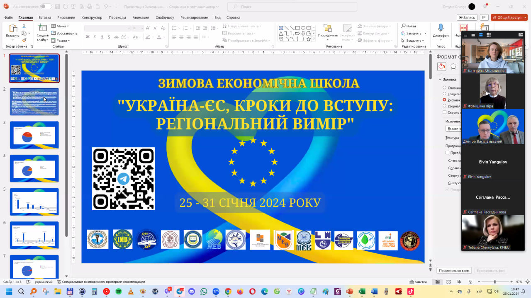The width and height of the screenshot is (531, 298).
Task: Click the Undo arrow icon
Action: tap(105, 7)
